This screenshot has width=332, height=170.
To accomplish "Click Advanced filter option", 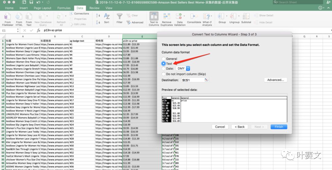I will (x=135, y=22).
